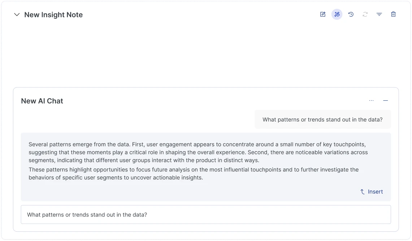The width and height of the screenshot is (412, 241).
Task: Open AI Chat more options ellipsis
Action: (371, 101)
